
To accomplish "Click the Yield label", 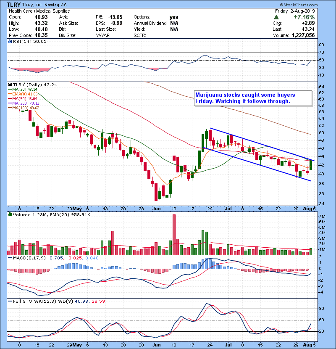I will coord(139,29).
